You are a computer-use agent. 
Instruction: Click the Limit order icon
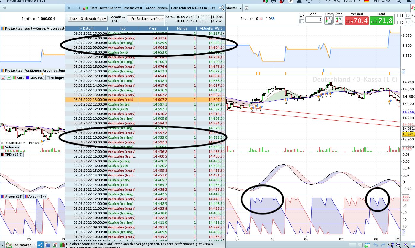[328, 20]
